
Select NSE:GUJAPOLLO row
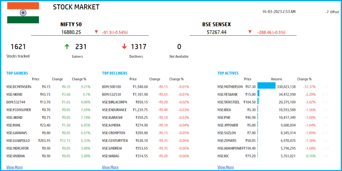[x=48, y=141]
